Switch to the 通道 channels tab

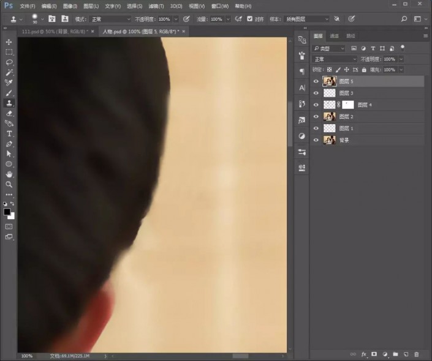click(x=334, y=35)
